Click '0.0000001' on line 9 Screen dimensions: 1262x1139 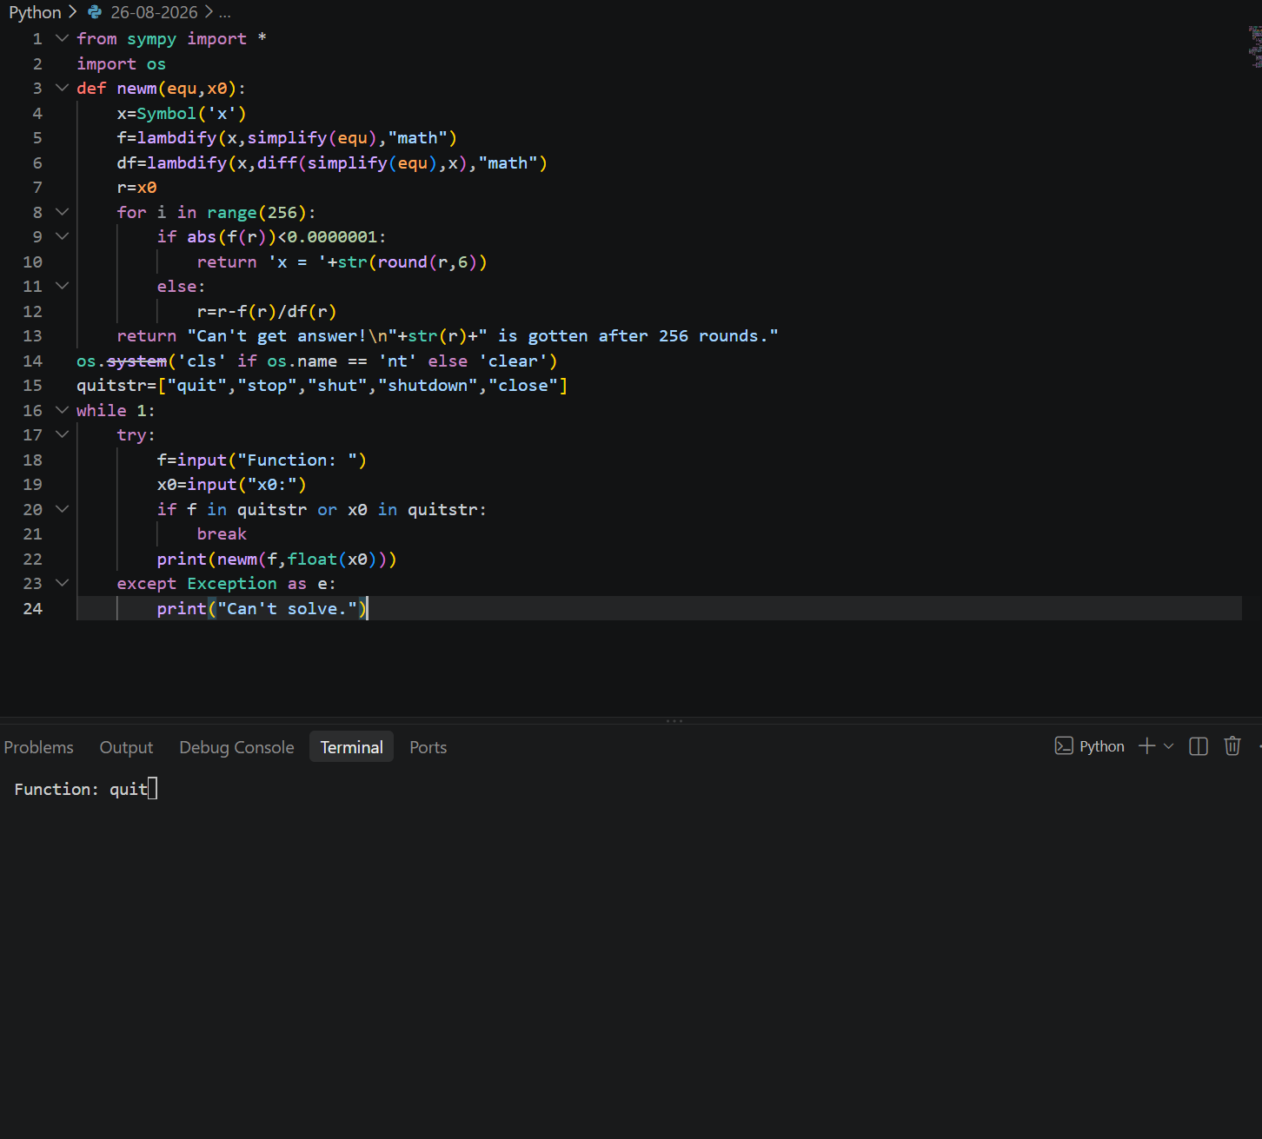pyautogui.click(x=332, y=237)
